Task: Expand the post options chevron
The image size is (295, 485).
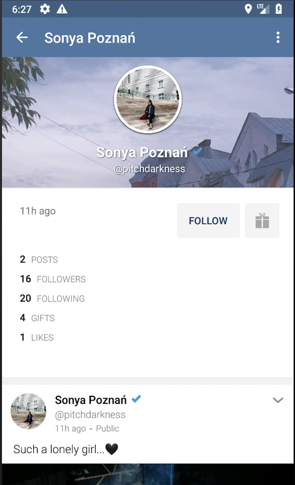Action: (278, 400)
